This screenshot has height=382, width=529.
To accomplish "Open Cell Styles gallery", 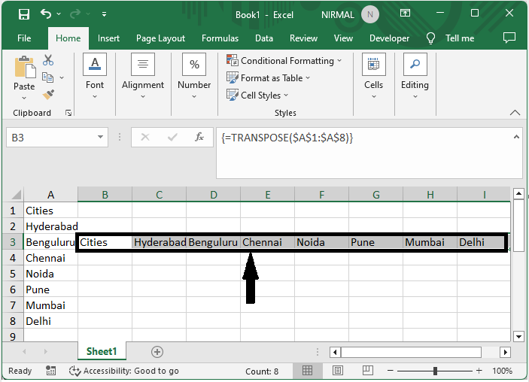I will (257, 95).
